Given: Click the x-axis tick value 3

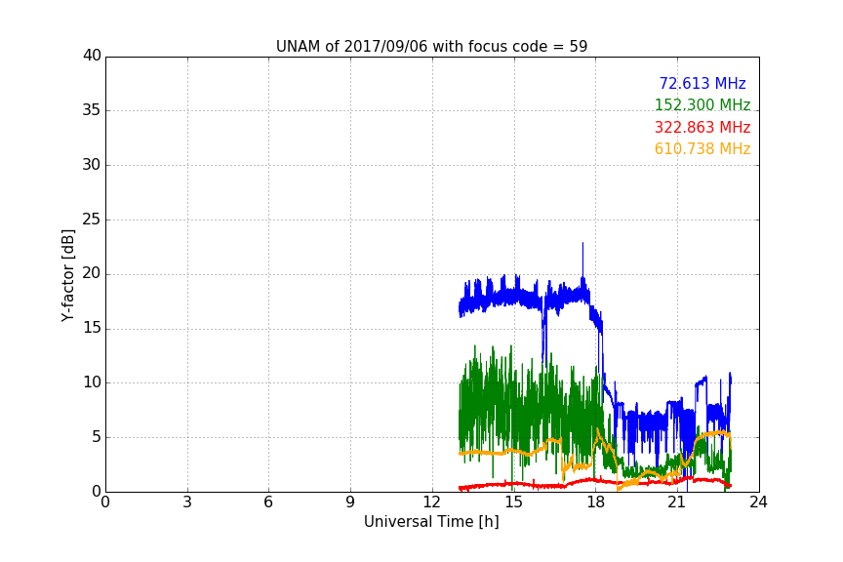Looking at the screenshot, I should coord(187,502).
